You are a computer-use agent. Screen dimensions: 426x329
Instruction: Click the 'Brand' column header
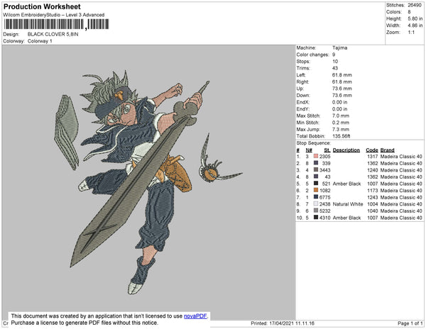[387, 150]
